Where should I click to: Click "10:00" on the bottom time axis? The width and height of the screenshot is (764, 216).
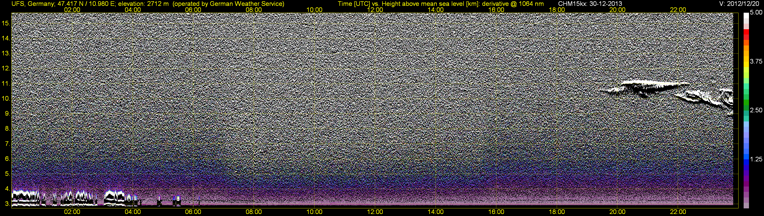point(314,212)
